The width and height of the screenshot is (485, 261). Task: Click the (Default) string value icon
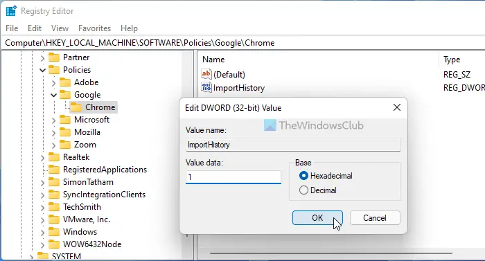point(206,74)
